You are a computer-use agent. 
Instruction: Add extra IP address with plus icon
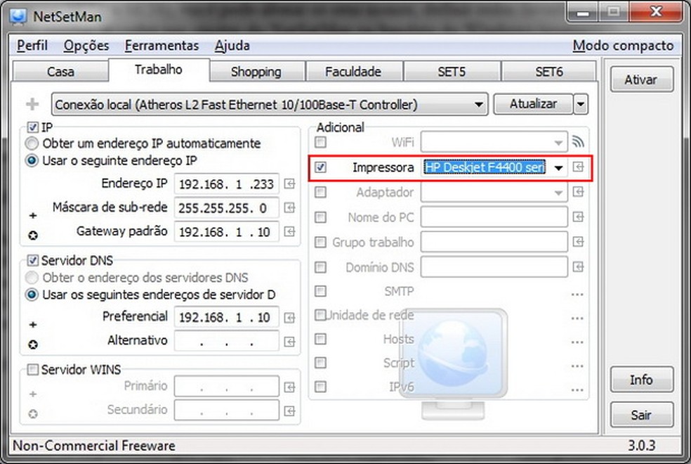point(32,216)
